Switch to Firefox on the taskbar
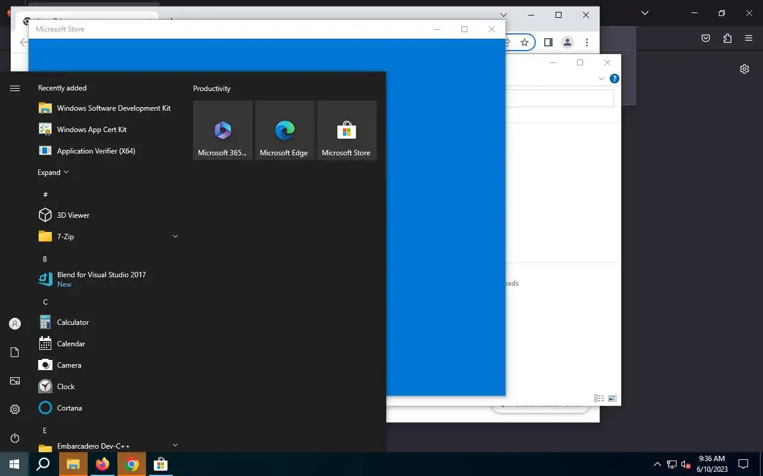 tap(103, 464)
